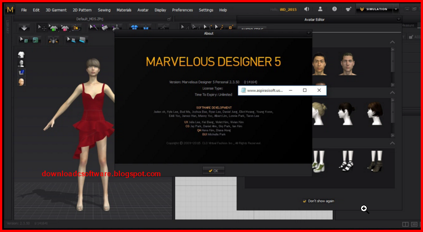Open the Help menu

[x=223, y=10]
